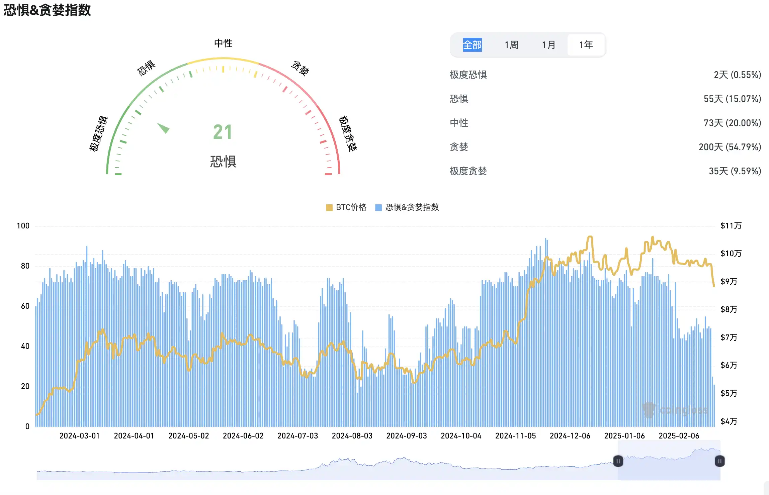The height and width of the screenshot is (495, 769).
Task: Click the 2024-08-03 date axis label
Action: pos(352,436)
